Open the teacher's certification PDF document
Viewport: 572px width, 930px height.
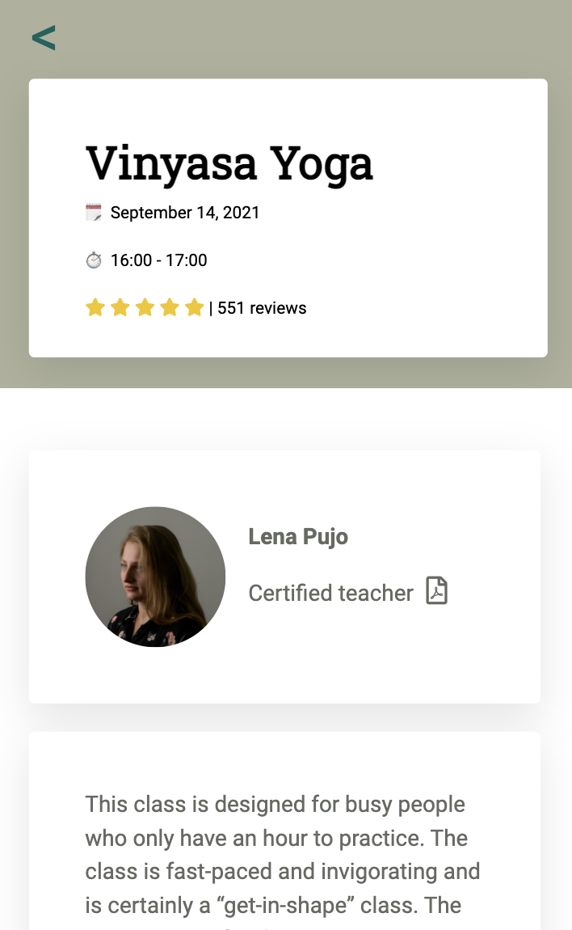(436, 592)
